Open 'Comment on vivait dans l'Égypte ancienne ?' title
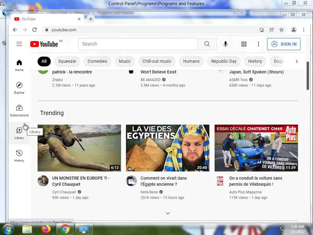313x235 pixels. pyautogui.click(x=164, y=181)
